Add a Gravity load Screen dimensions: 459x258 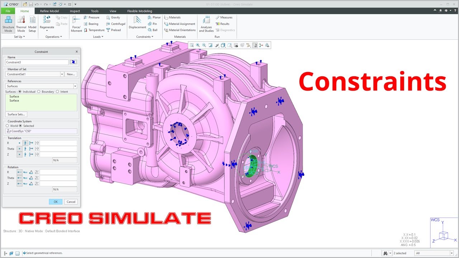113,17
